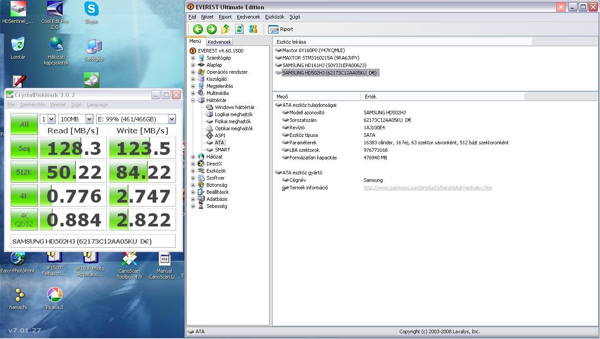Open the Fájl menu in EVEREST
The image size is (600, 339).
point(192,17)
